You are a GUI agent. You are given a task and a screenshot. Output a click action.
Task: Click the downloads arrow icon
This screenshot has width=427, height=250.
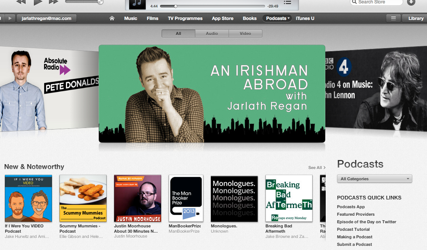click(x=411, y=2)
